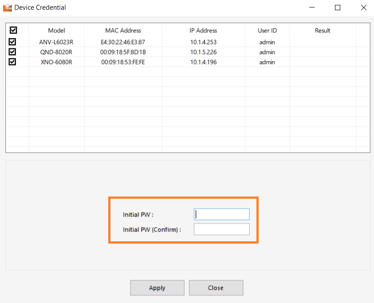
Task: Click the admin User ID cell for XNO-6080R
Action: coord(267,62)
